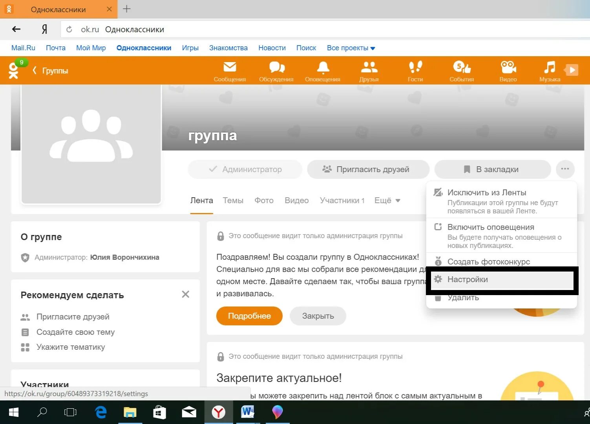
Task: Expand the Ещё tab dropdown
Action: [387, 200]
